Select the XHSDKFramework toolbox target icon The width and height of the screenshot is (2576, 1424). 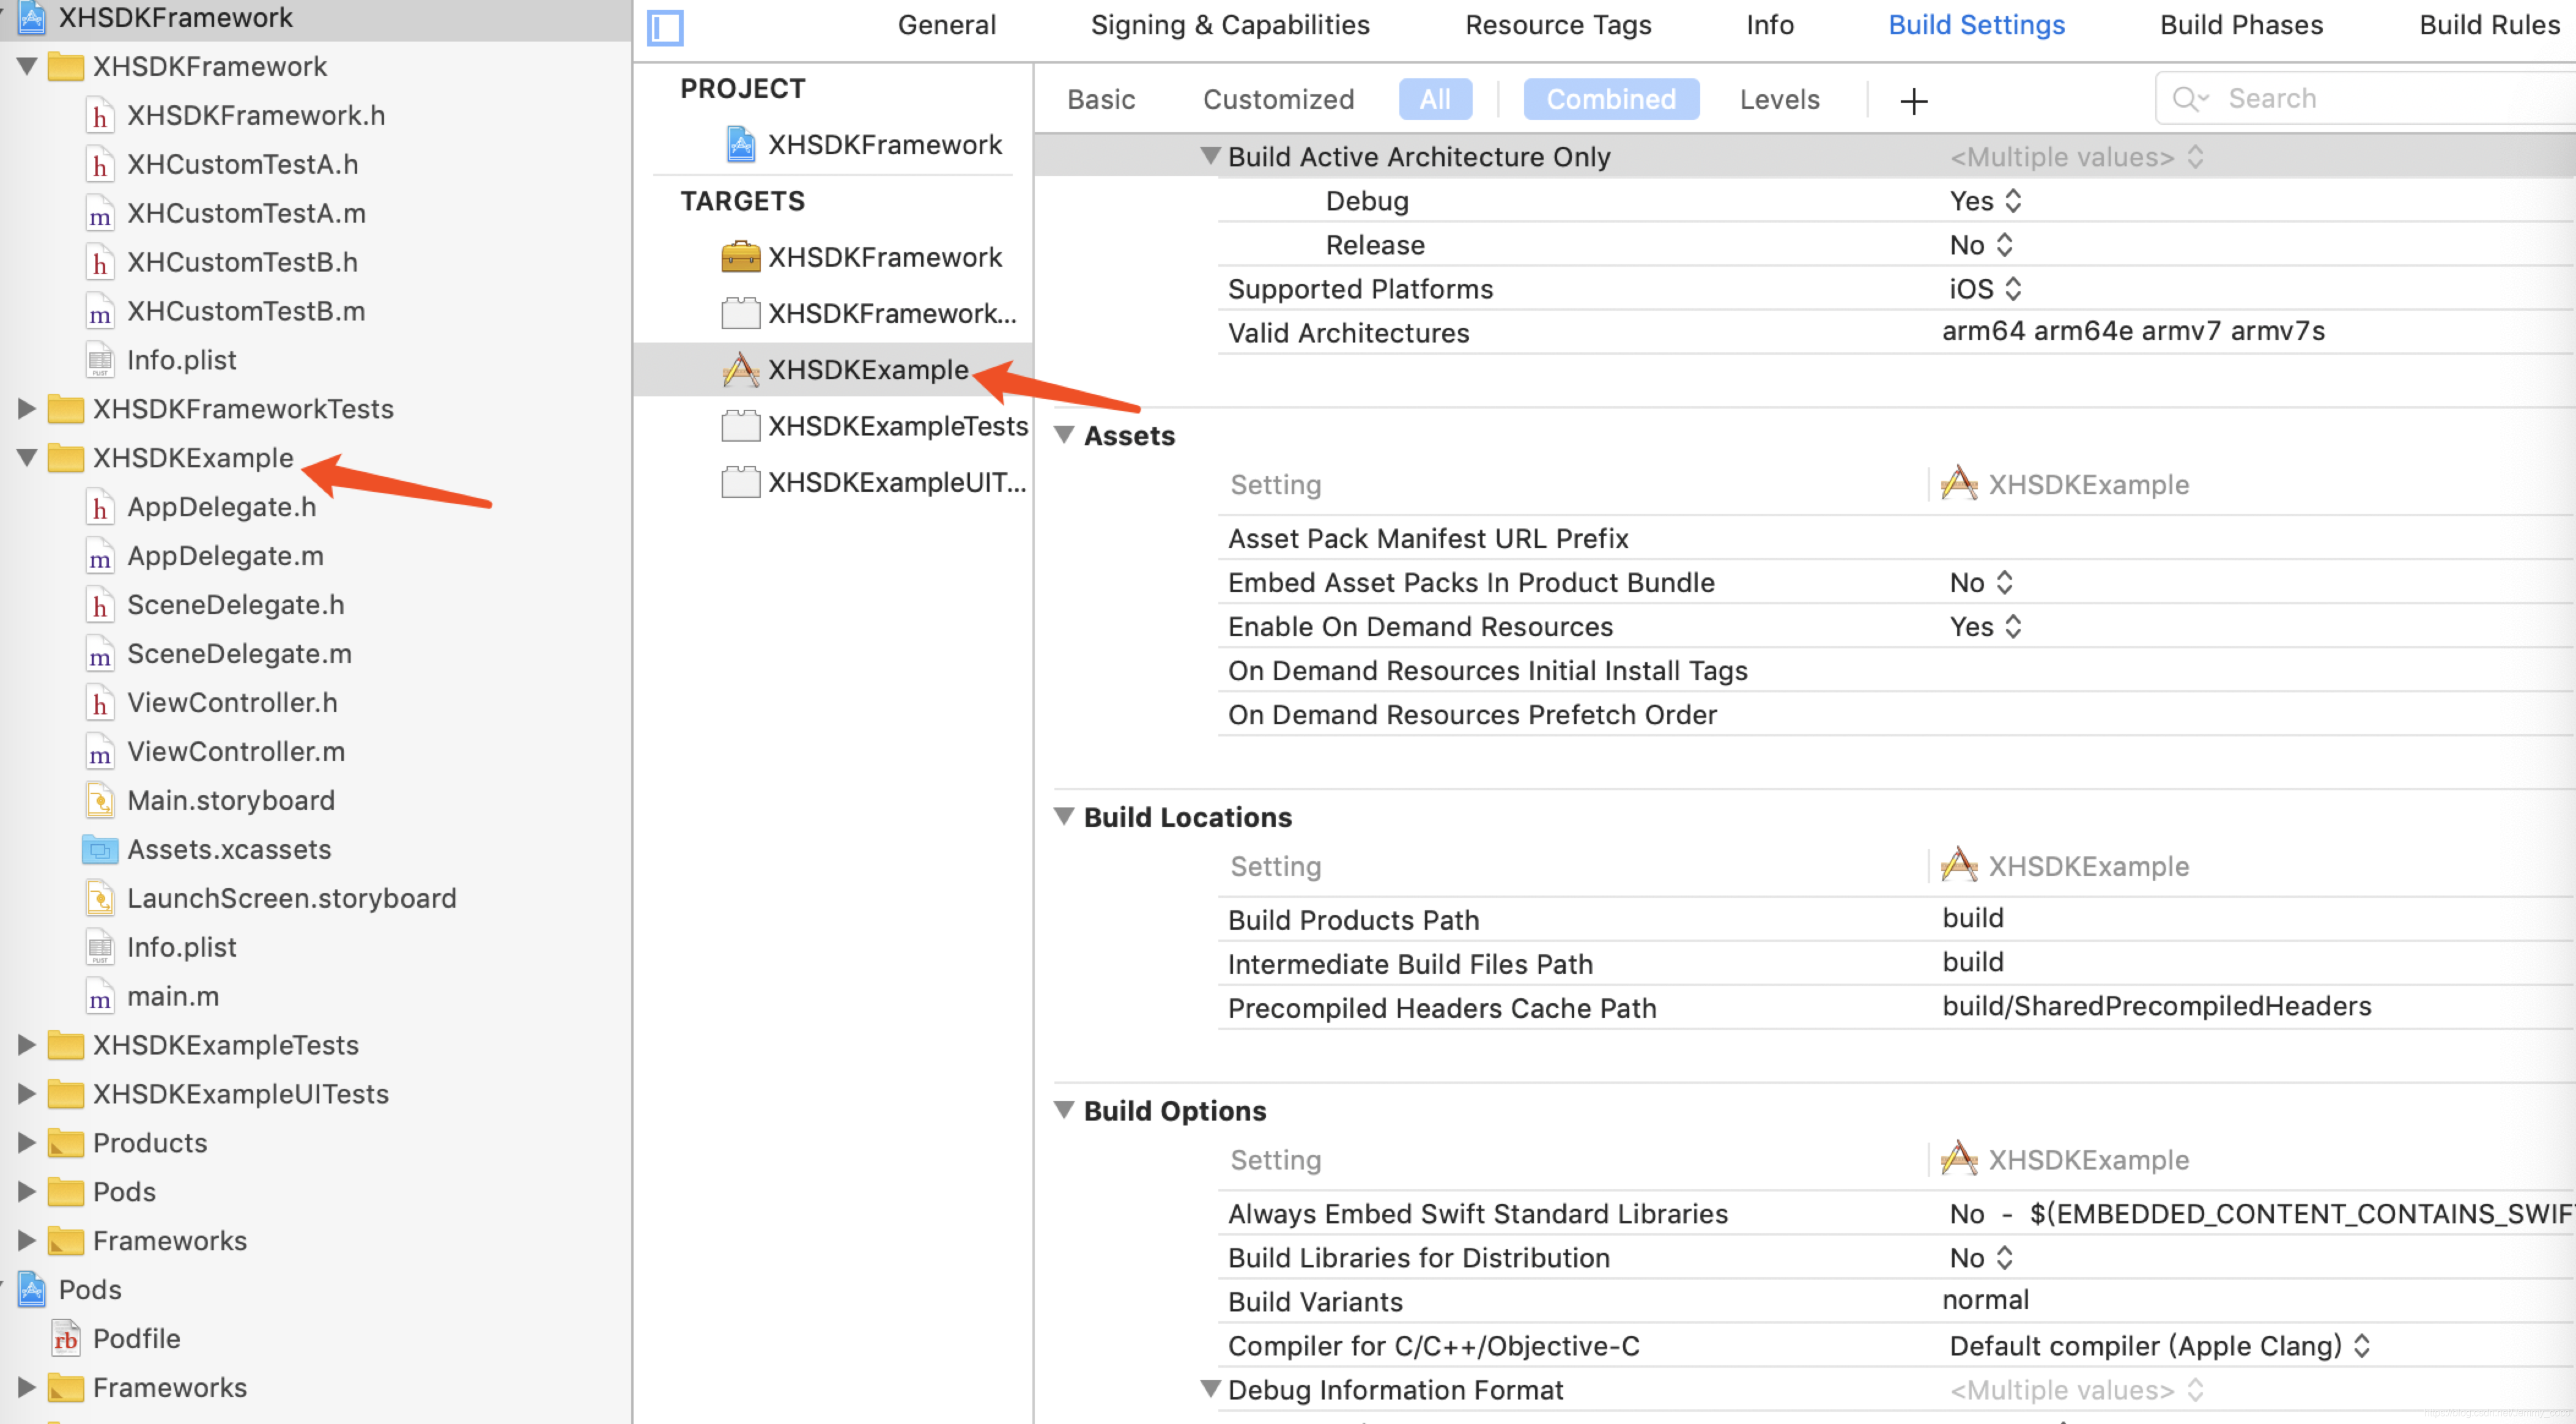(740, 257)
